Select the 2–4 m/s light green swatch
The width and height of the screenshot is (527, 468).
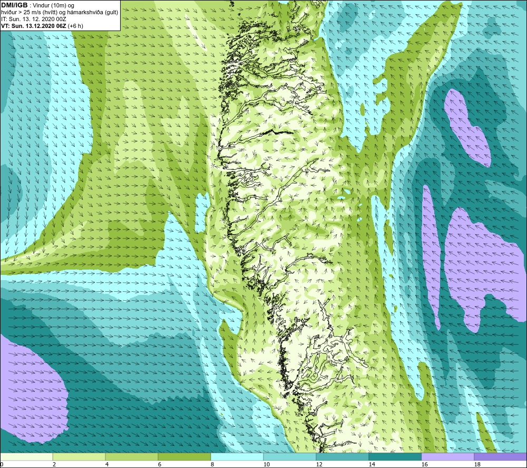(79, 457)
